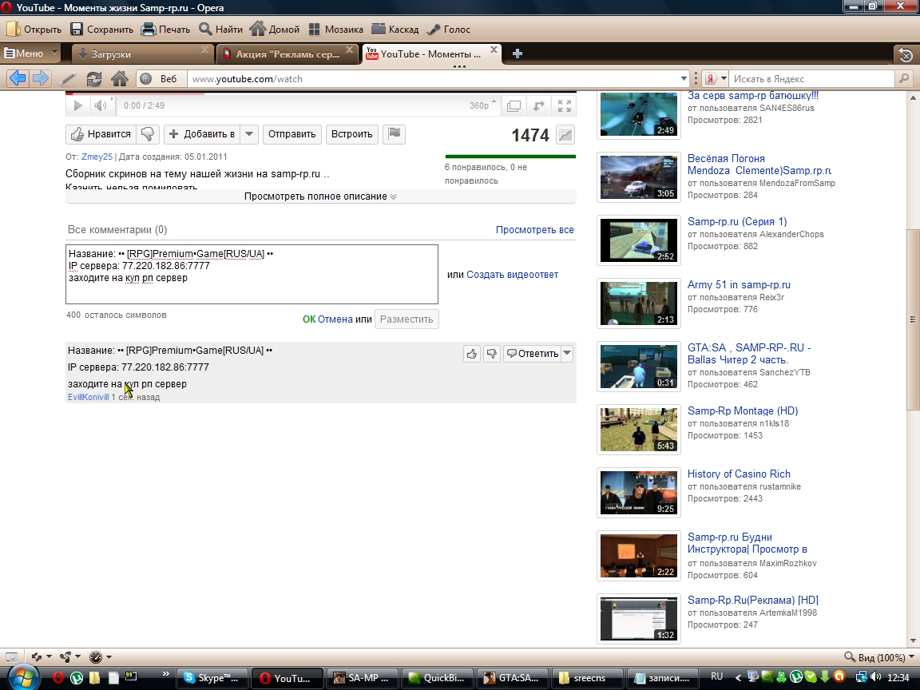Toggle the video pop-out window size icon
Image resolution: width=920 pixels, height=690 pixels.
point(514,105)
